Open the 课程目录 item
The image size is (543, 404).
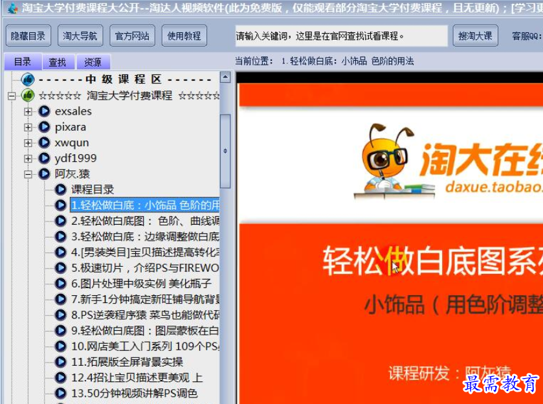pyautogui.click(x=93, y=190)
